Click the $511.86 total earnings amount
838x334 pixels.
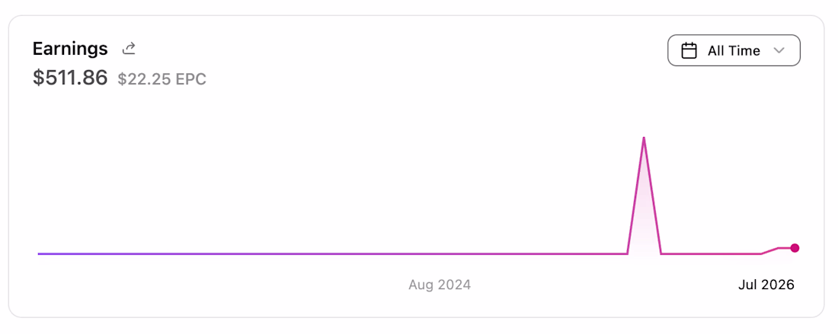point(70,78)
